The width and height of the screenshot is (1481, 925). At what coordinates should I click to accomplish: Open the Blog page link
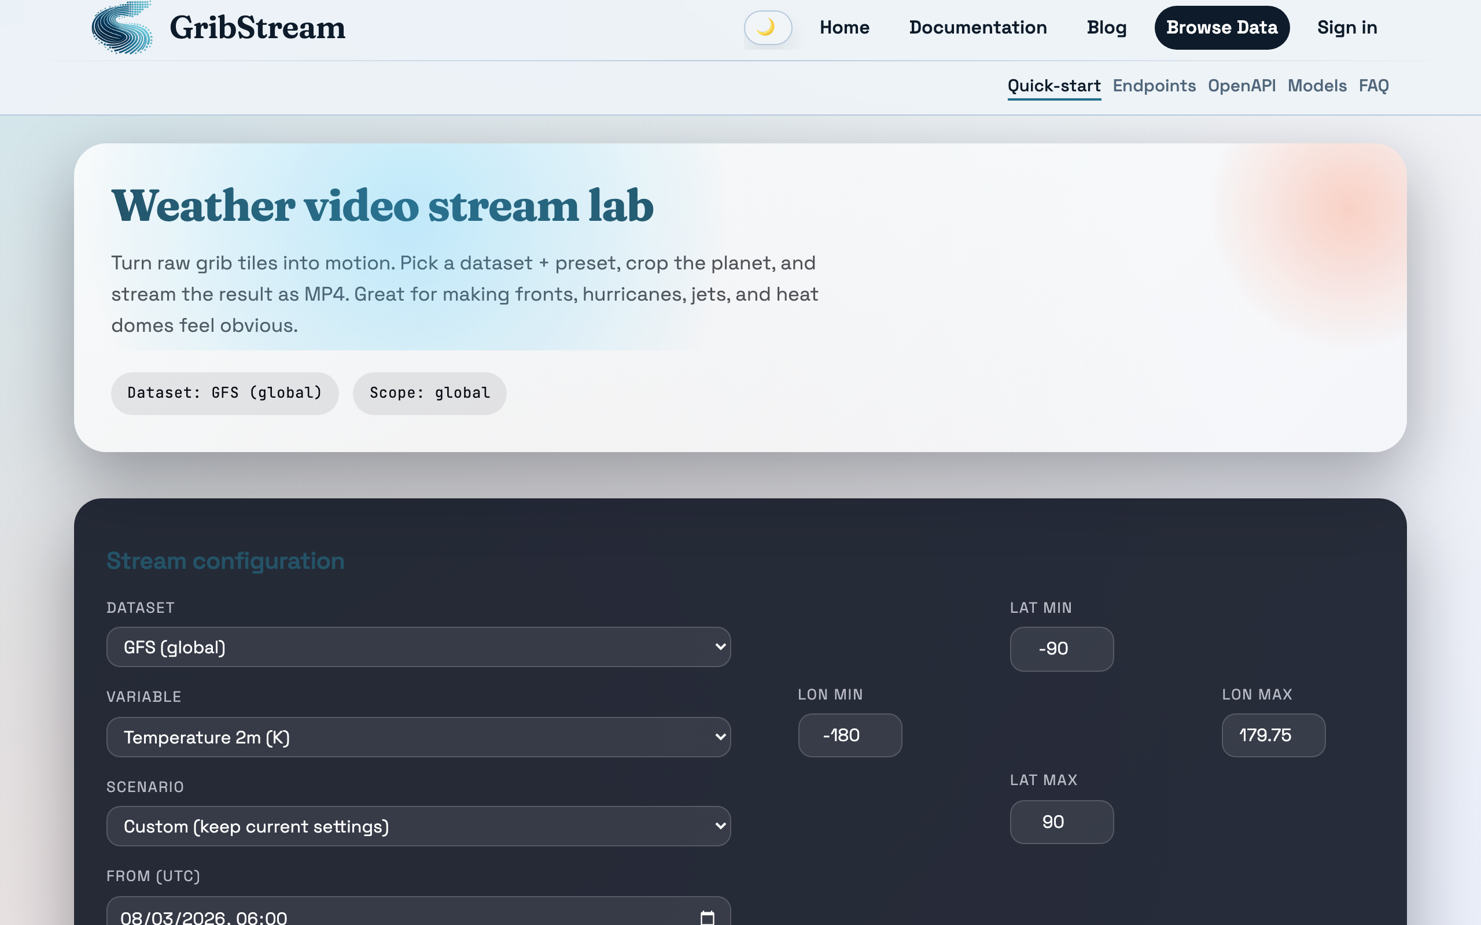click(x=1106, y=28)
